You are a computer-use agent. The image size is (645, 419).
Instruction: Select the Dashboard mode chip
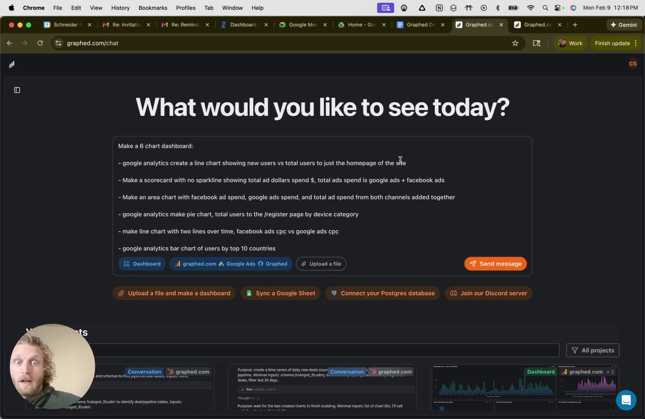pyautogui.click(x=142, y=264)
